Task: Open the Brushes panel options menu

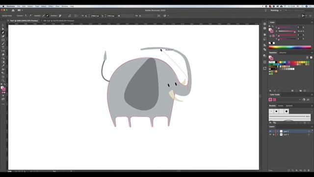Action: point(312,106)
